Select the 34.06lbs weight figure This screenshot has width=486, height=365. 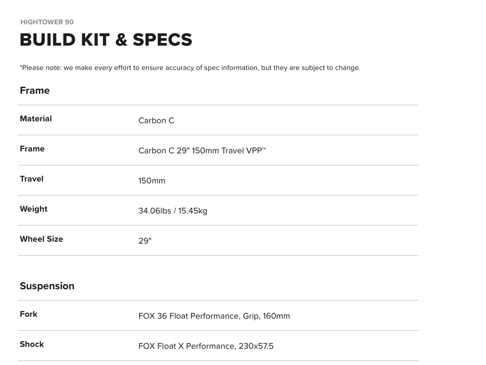pyautogui.click(x=154, y=211)
